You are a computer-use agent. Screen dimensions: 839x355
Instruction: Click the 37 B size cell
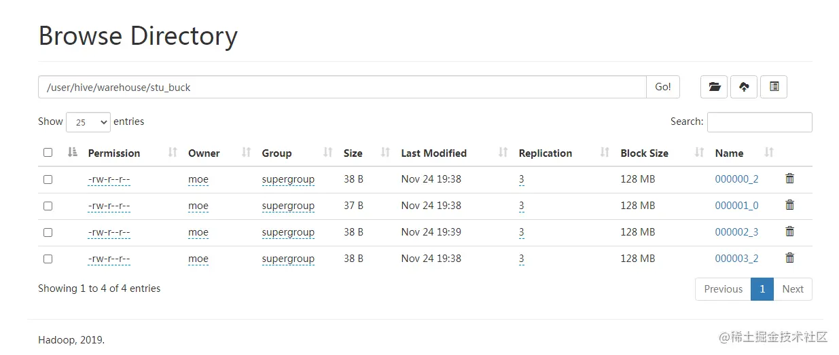[x=353, y=206]
